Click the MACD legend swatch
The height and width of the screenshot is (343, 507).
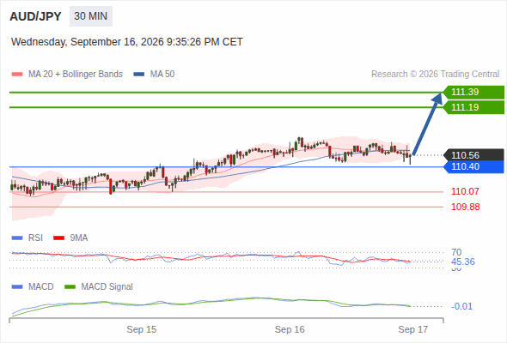(x=17, y=287)
